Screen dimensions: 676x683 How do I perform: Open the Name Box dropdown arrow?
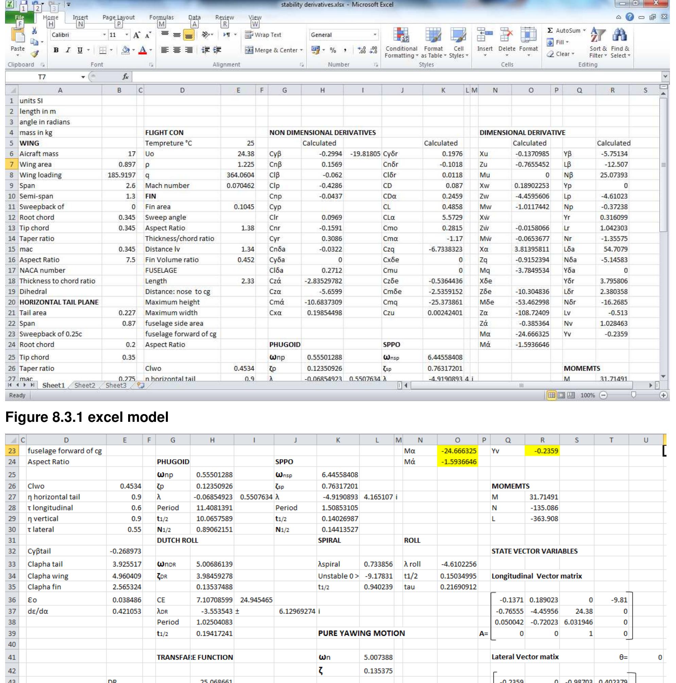tap(83, 77)
